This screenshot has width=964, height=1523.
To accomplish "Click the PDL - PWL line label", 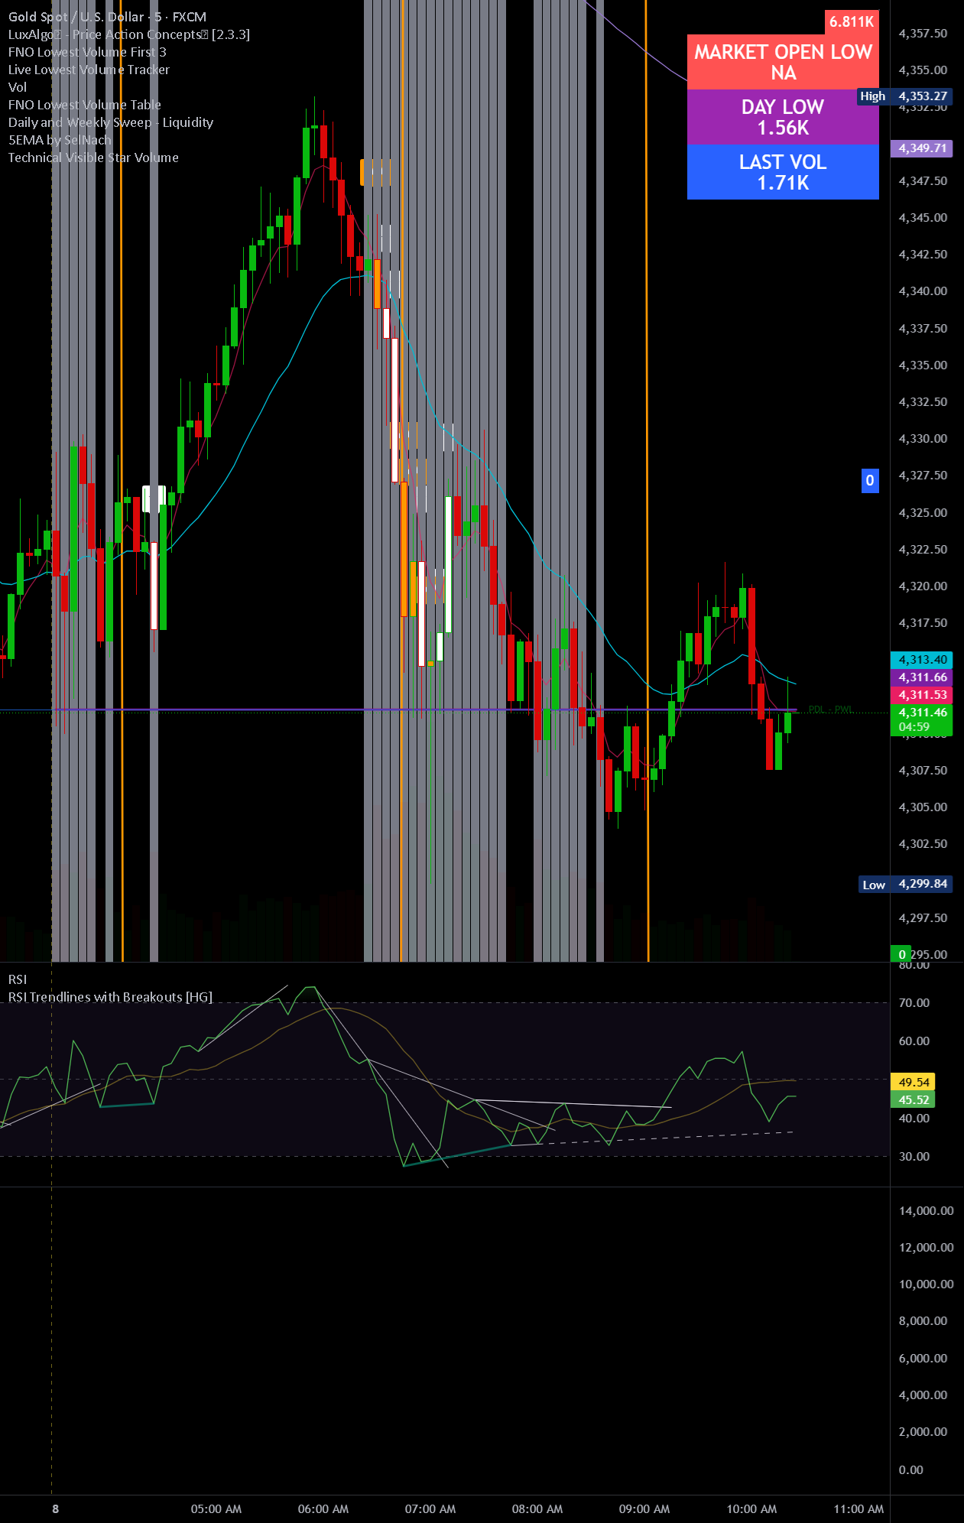I will [830, 709].
